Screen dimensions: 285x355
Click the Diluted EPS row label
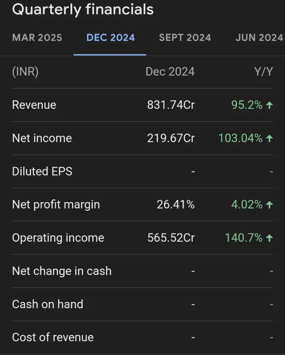click(x=42, y=172)
